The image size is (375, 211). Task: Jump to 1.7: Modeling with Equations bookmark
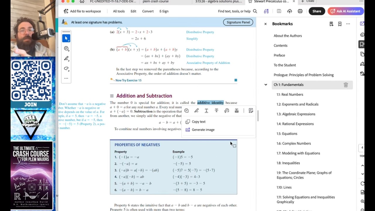[298, 153]
